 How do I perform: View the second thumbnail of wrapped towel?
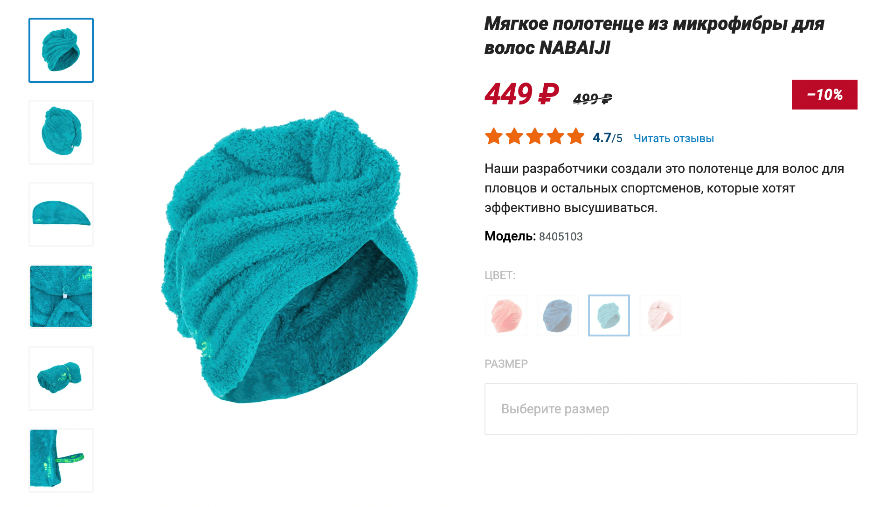pyautogui.click(x=61, y=132)
